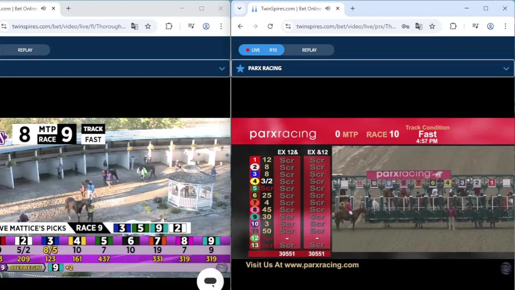The image size is (515, 290).
Task: Close the right window's TwinSpires tab
Action: point(338,8)
